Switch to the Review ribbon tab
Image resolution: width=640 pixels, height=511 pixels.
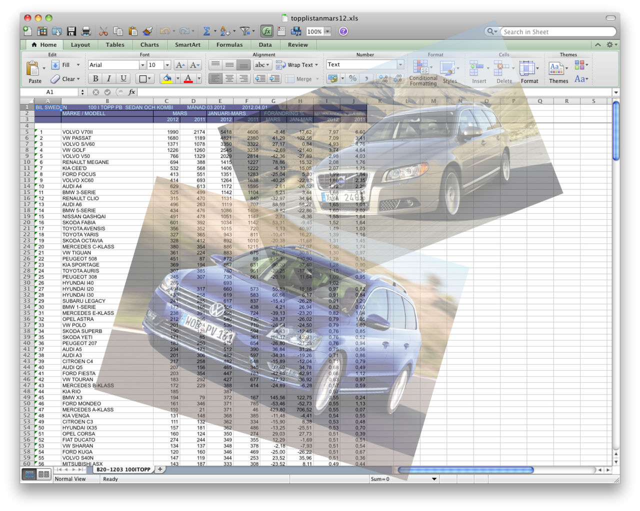click(298, 44)
